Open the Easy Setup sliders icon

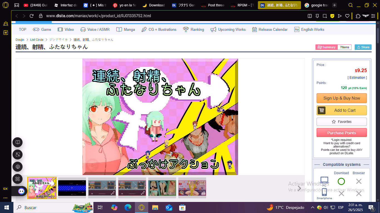point(373,16)
